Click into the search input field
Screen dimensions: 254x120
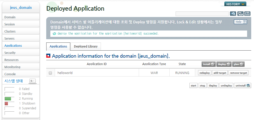click(x=202, y=14)
